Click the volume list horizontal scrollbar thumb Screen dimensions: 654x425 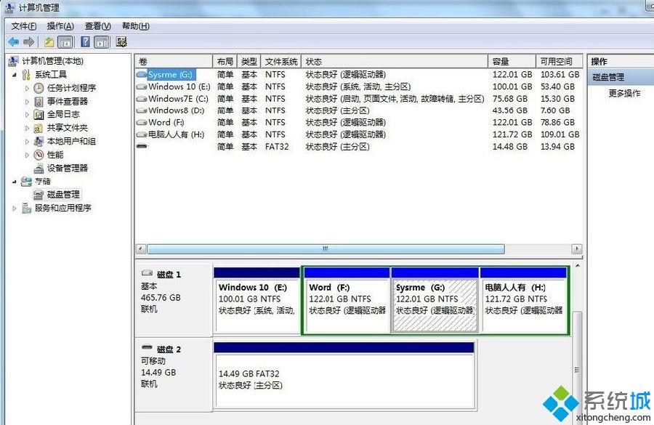click(x=326, y=249)
